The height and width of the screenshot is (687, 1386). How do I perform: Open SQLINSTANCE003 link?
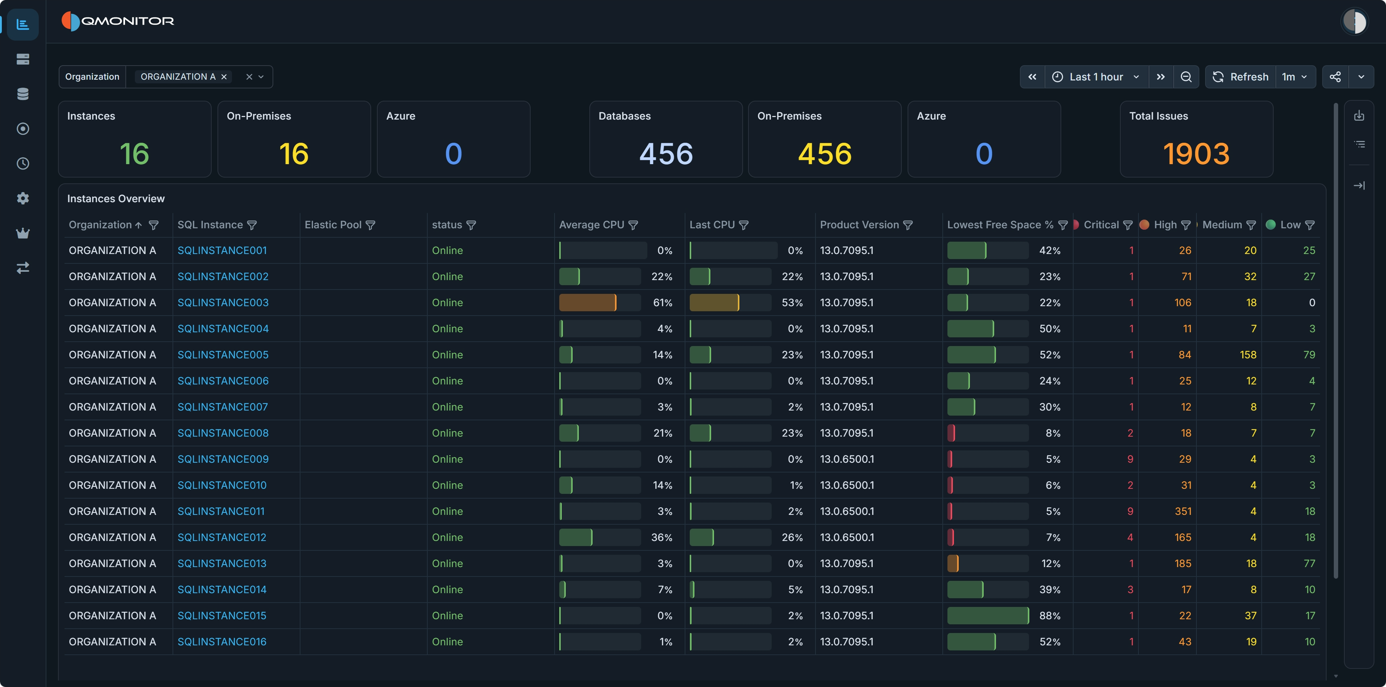click(x=223, y=302)
